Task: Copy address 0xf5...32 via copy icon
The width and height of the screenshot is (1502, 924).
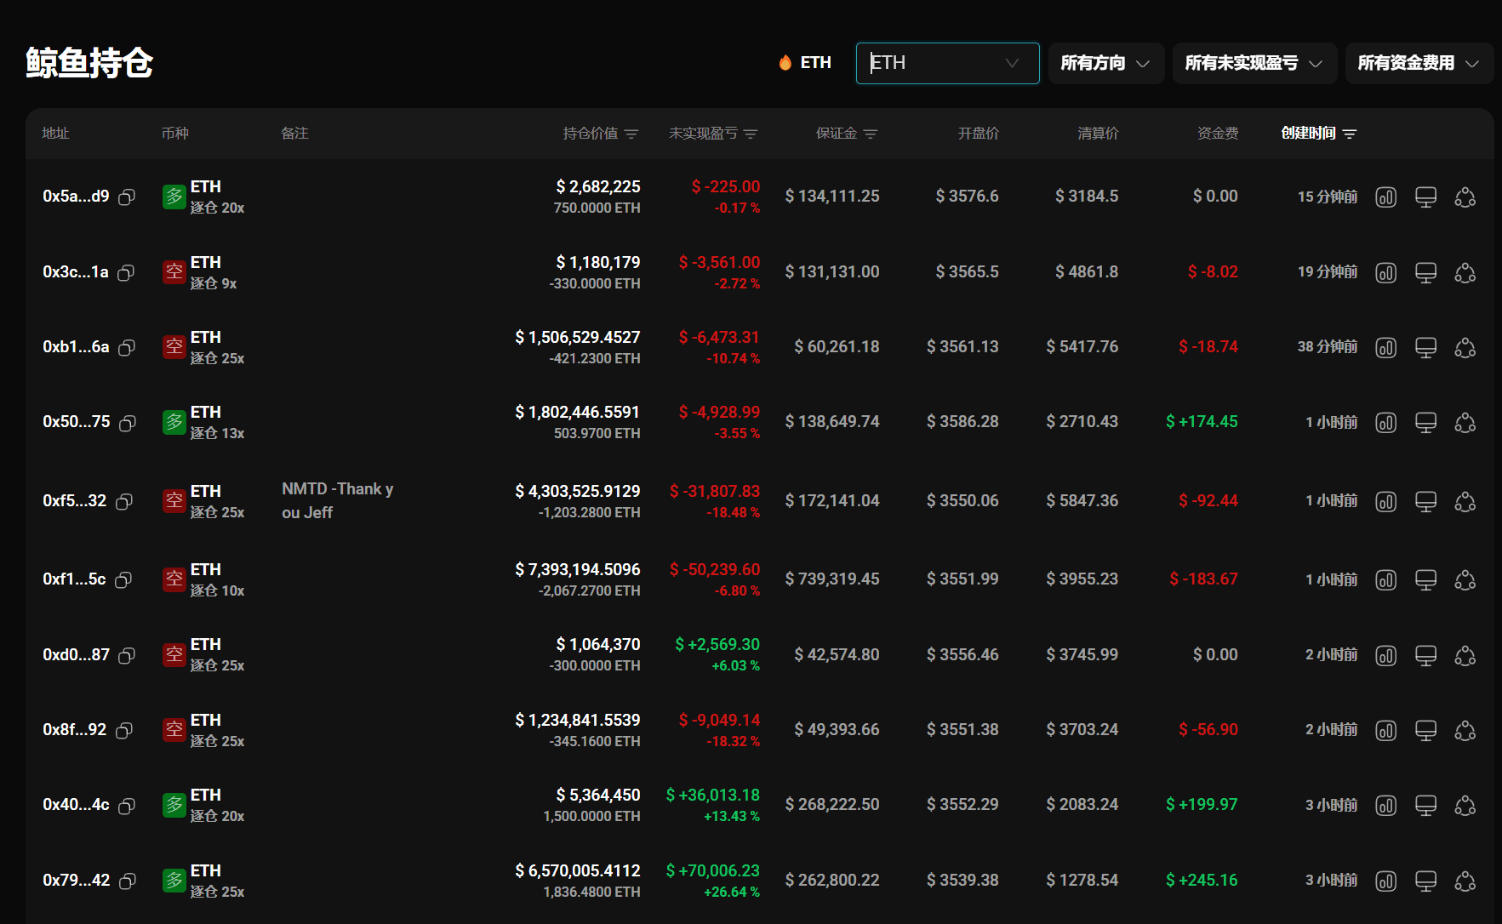Action: pos(124,502)
